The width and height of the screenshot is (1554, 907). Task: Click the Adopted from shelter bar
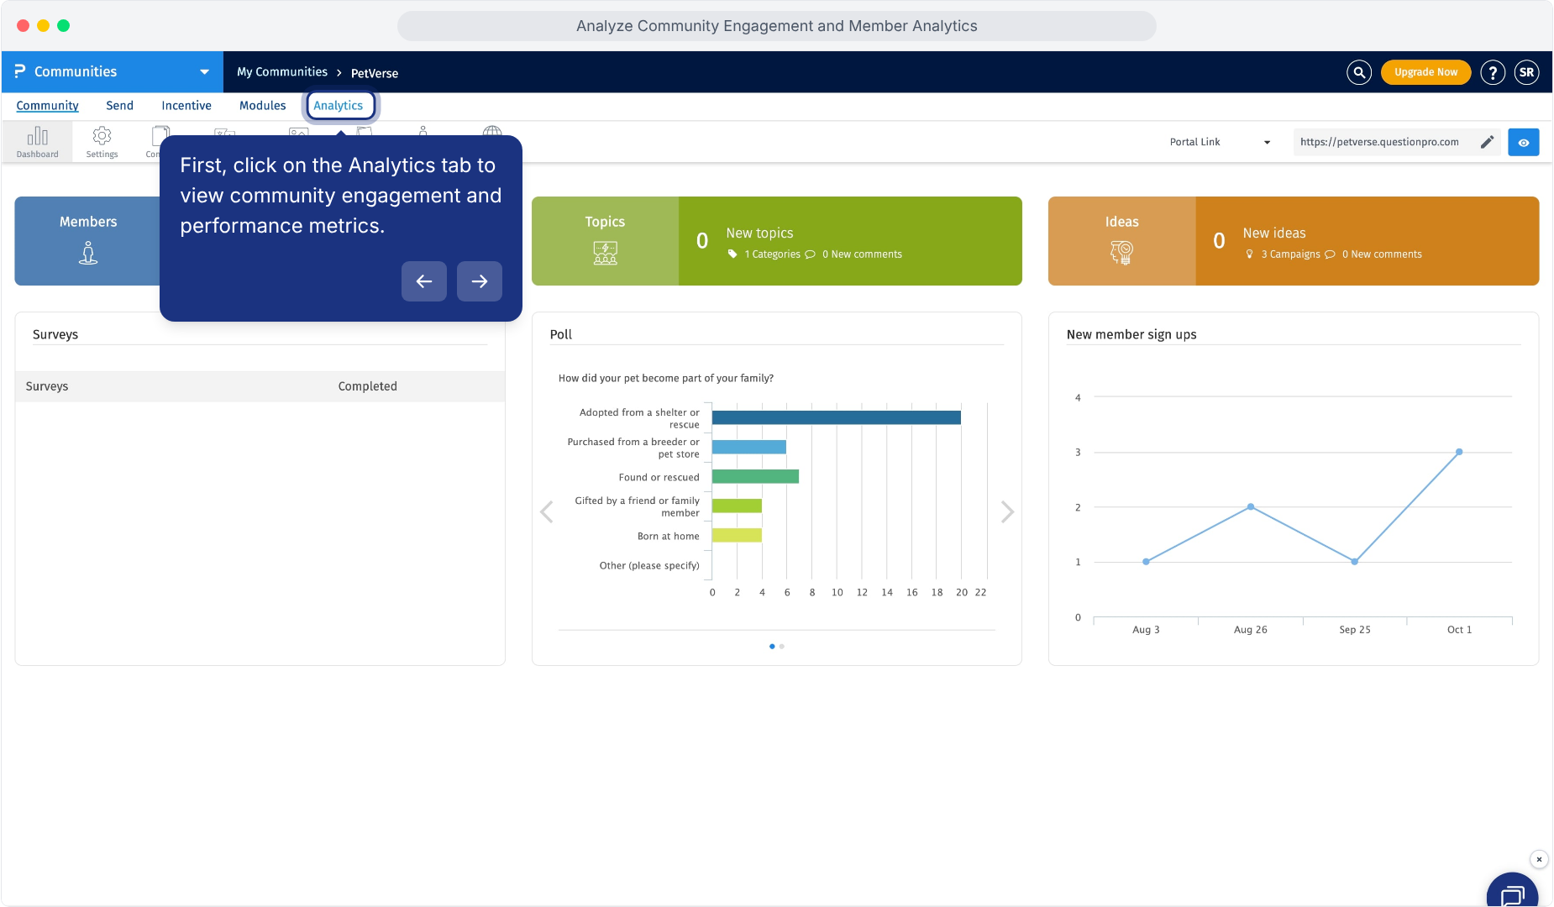pos(836,417)
